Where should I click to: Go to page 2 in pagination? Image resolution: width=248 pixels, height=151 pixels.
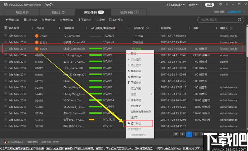[196, 134]
